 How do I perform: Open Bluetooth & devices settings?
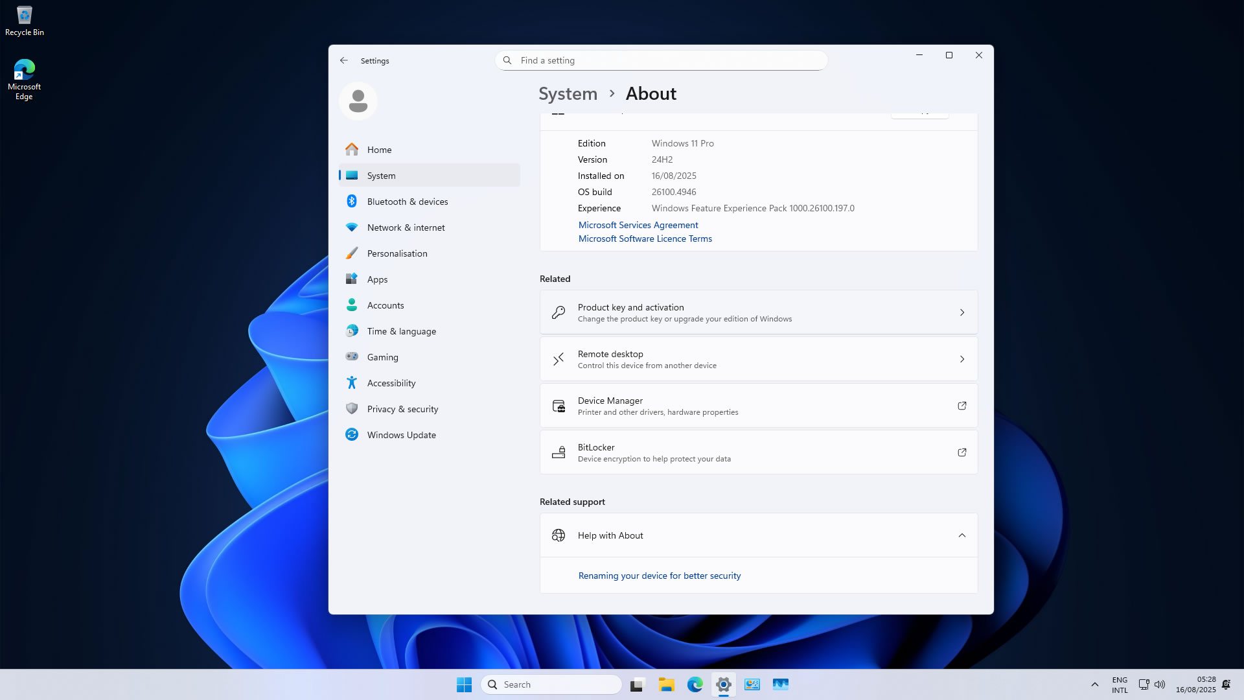(429, 202)
